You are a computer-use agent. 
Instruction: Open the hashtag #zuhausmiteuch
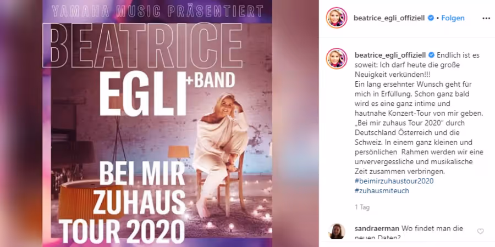[x=382, y=191]
